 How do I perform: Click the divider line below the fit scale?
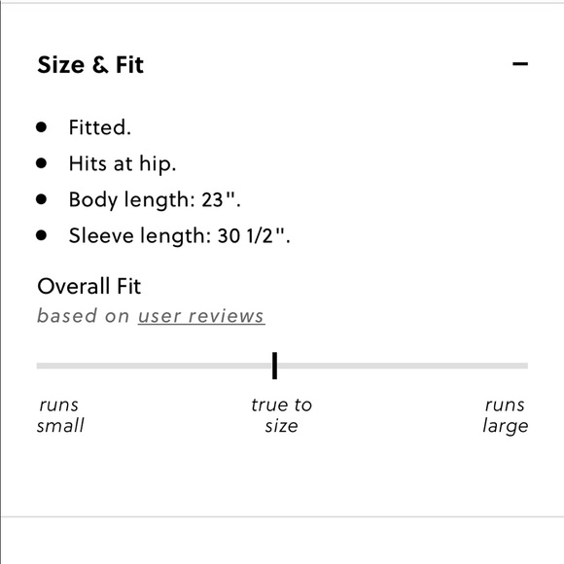coord(283,517)
